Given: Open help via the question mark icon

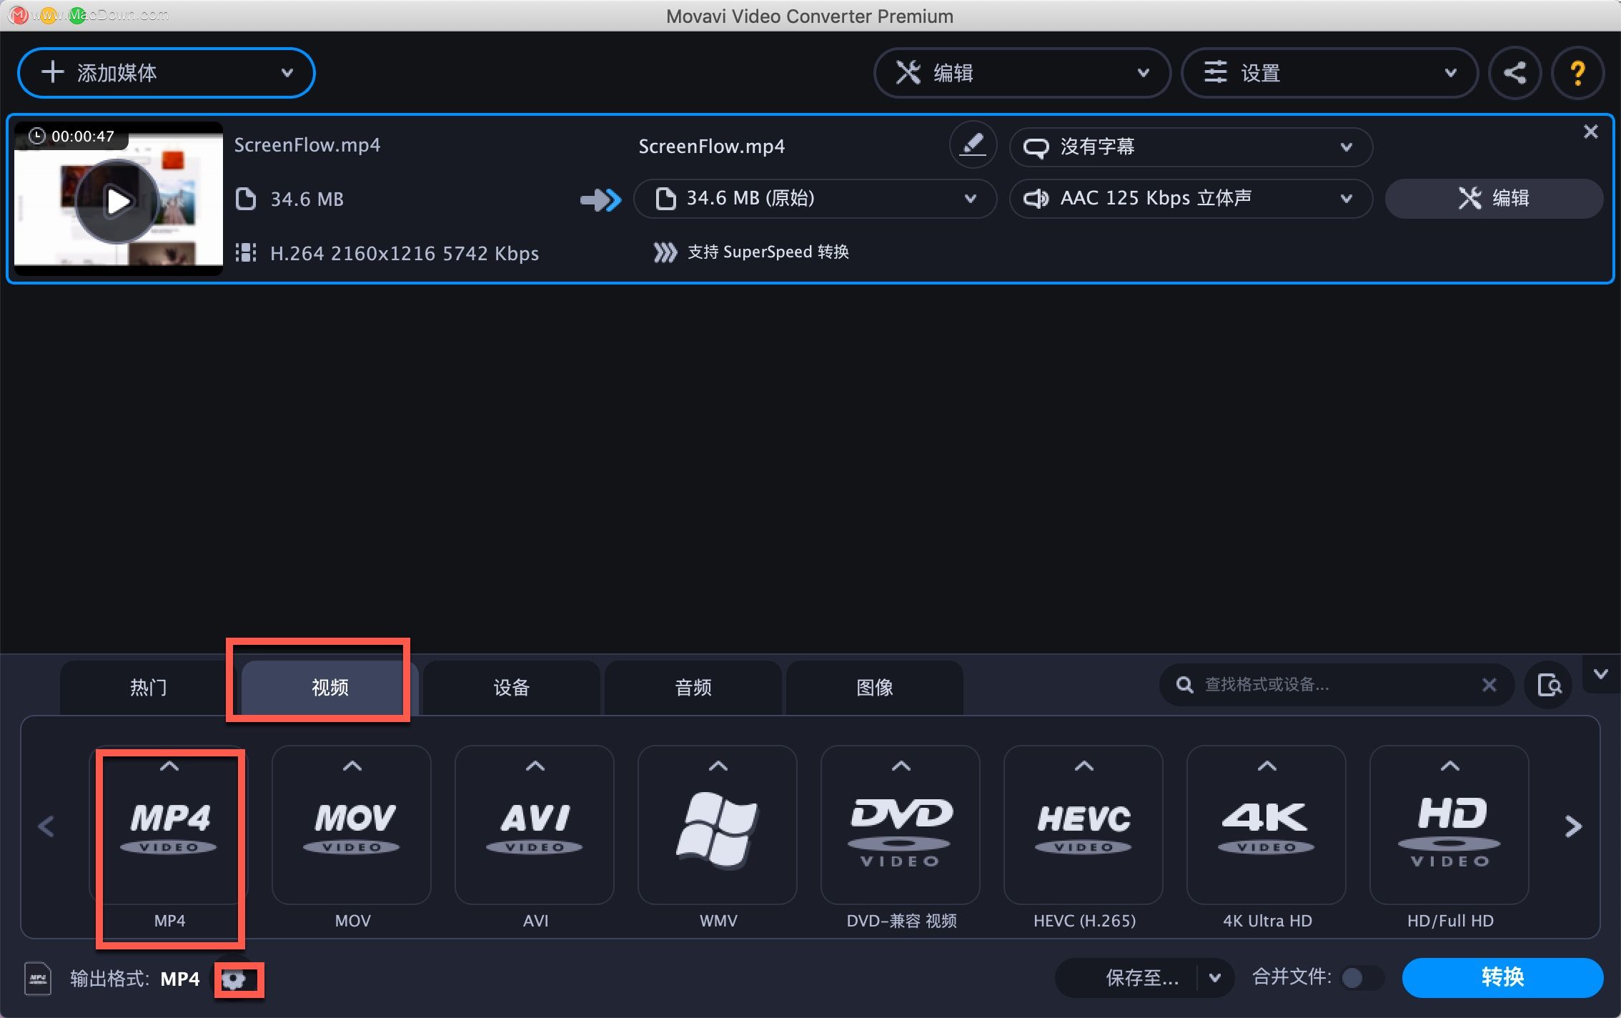Looking at the screenshot, I should (1577, 73).
